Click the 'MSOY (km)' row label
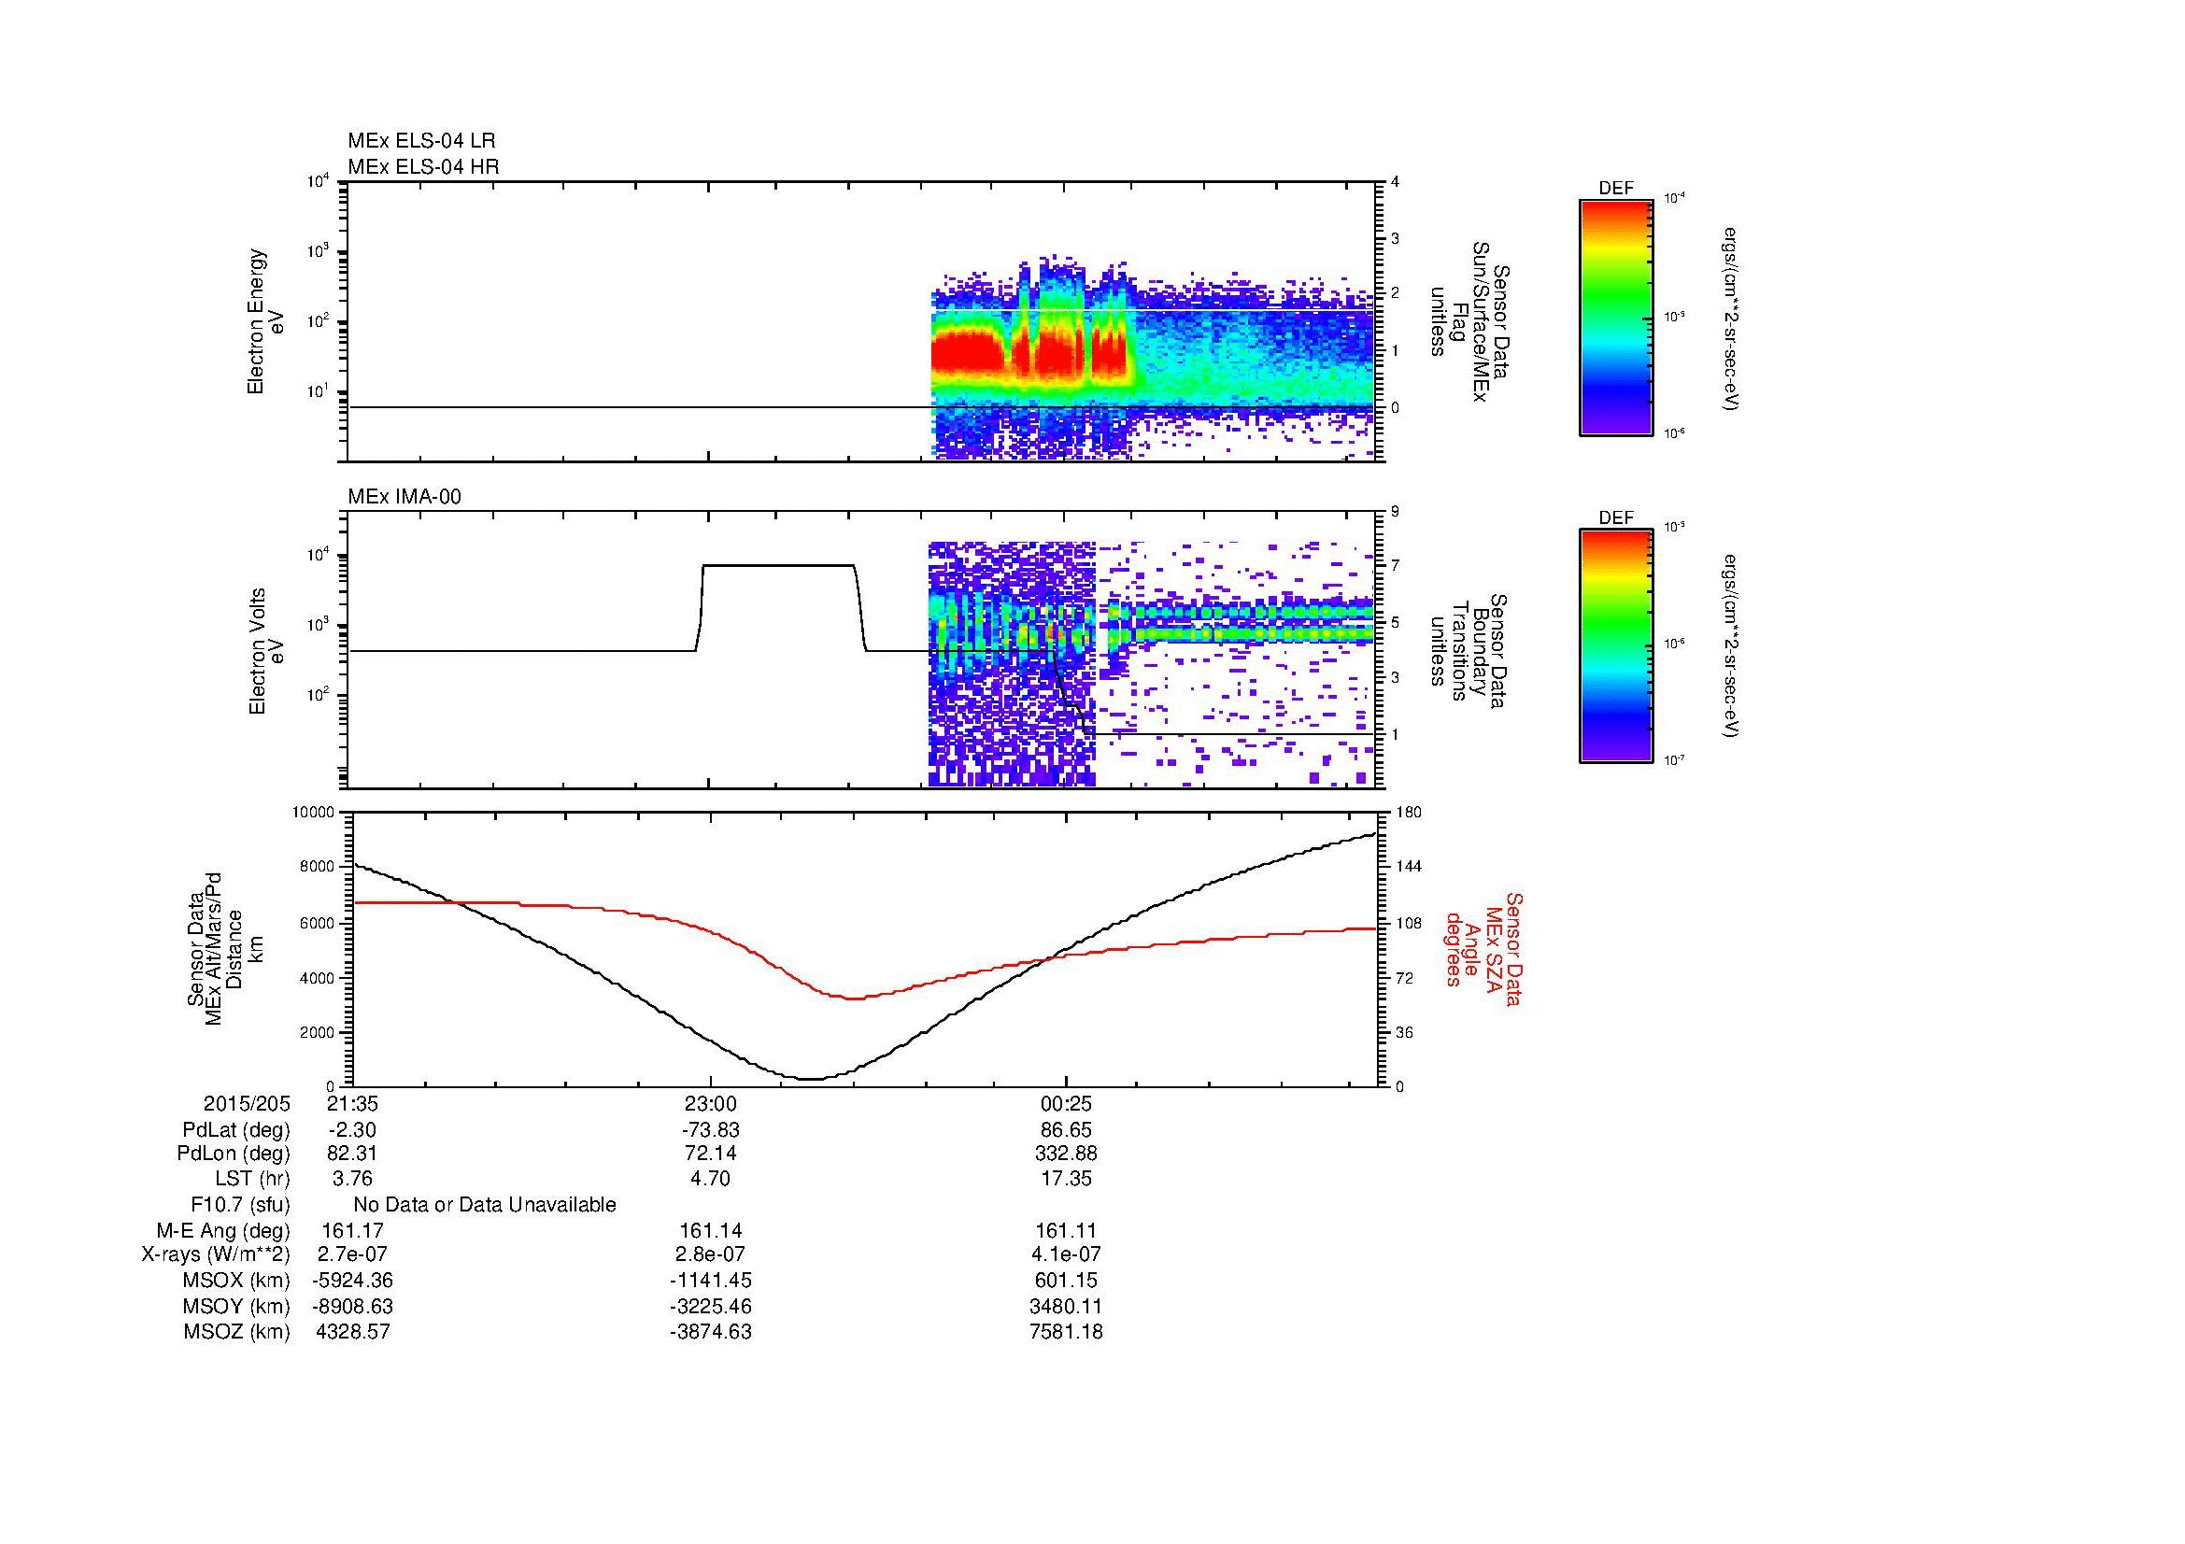Image resolution: width=2185 pixels, height=1544 pixels. tap(237, 1306)
